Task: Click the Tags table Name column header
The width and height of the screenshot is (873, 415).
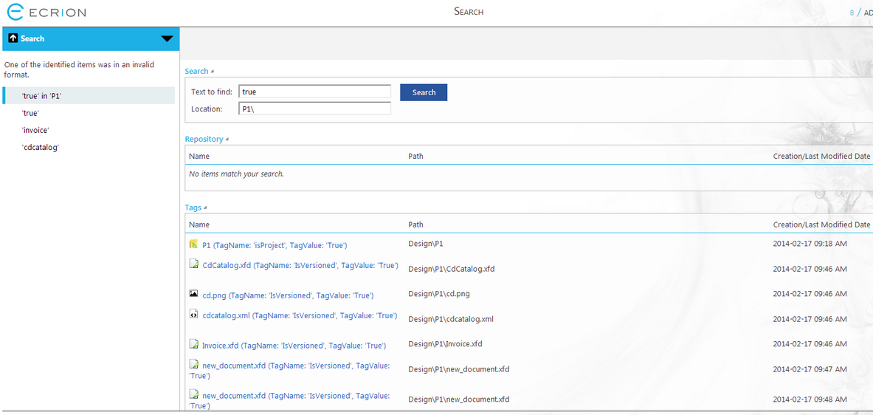Action: click(x=199, y=224)
